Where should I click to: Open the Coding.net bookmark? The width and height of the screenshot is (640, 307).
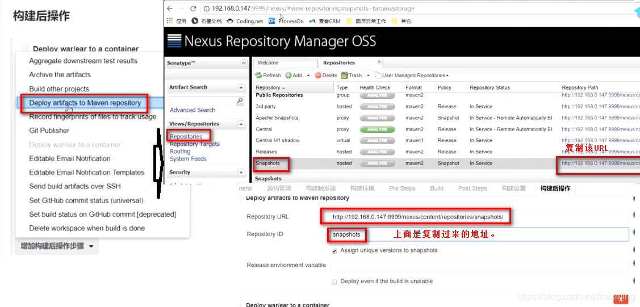(245, 21)
